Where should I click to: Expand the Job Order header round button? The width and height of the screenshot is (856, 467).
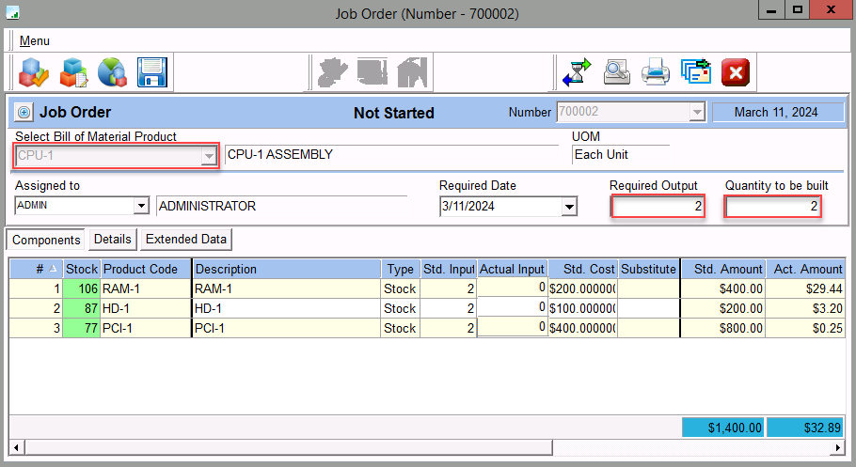click(24, 113)
